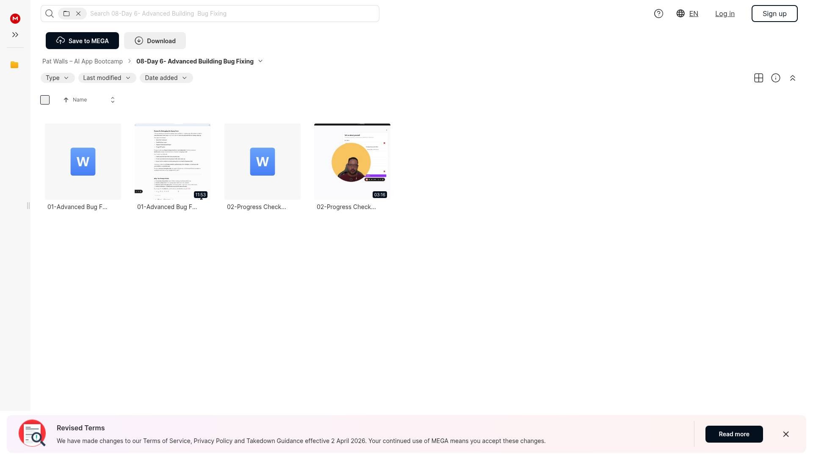This screenshot has width=813, height=457.
Task: Expand the current folder breadcrumb chevron
Action: click(260, 61)
